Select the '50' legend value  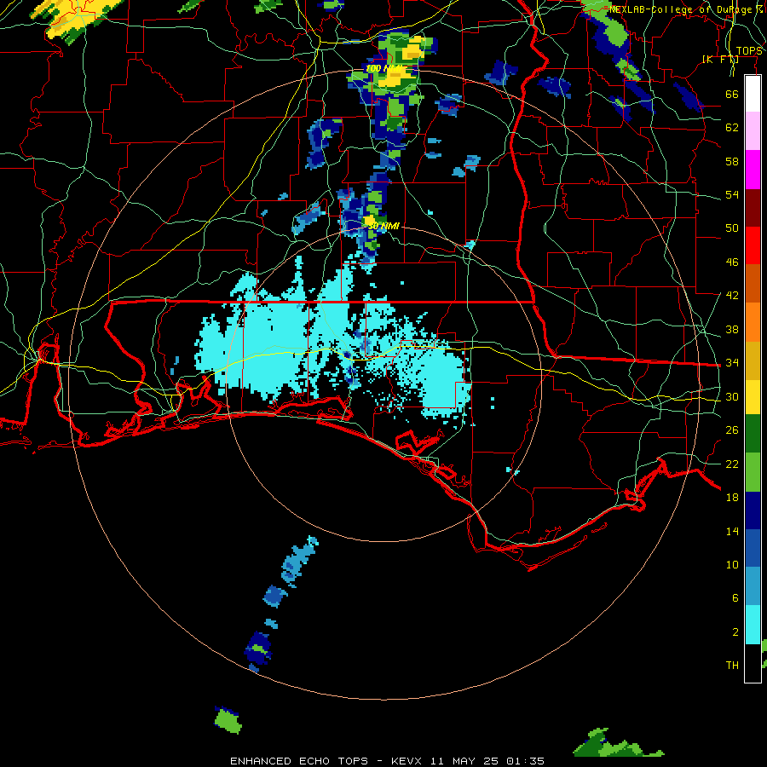[x=732, y=228]
